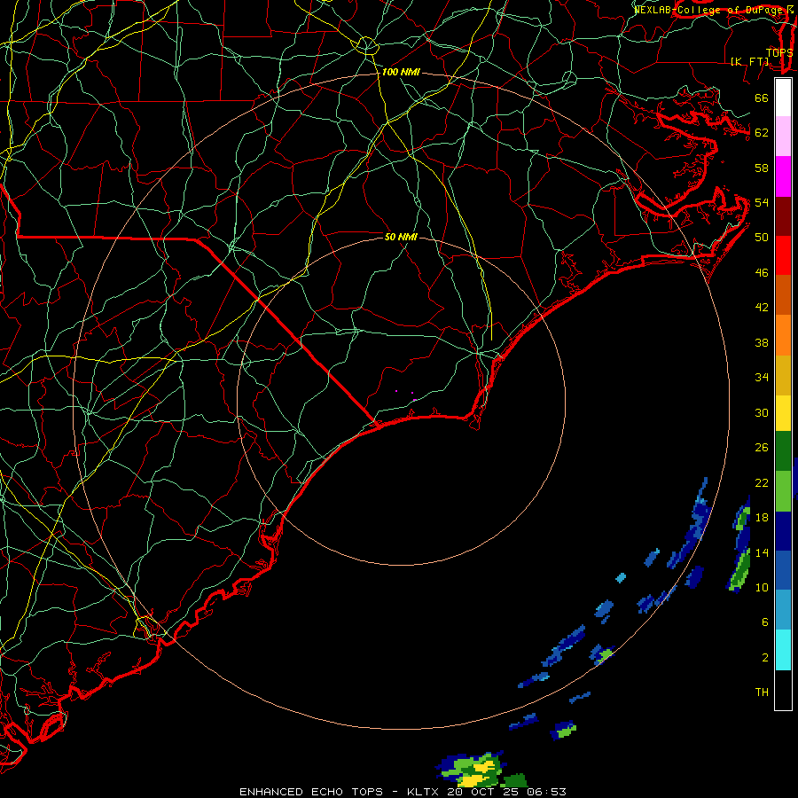Screen dimensions: 798x798
Task: Click the navy blue legend swatch
Action: pyautogui.click(x=783, y=531)
